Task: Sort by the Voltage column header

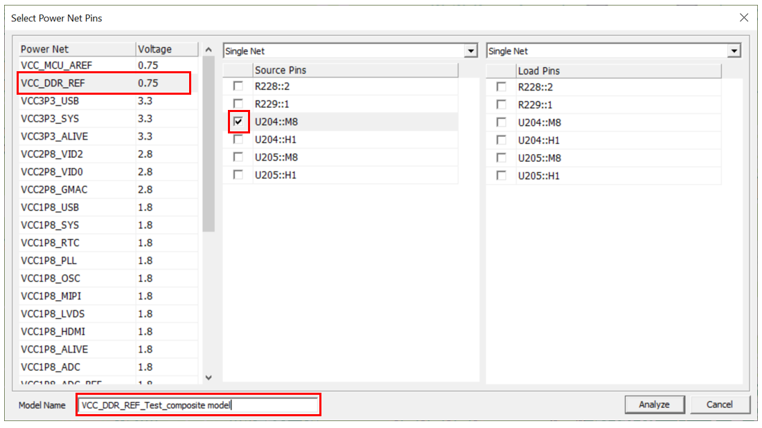Action: coord(165,49)
